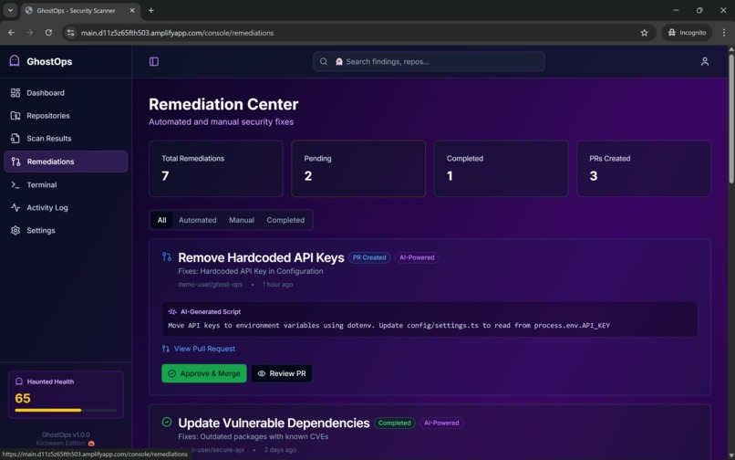
Task: Click the Repositories folder icon
Action: (x=16, y=116)
